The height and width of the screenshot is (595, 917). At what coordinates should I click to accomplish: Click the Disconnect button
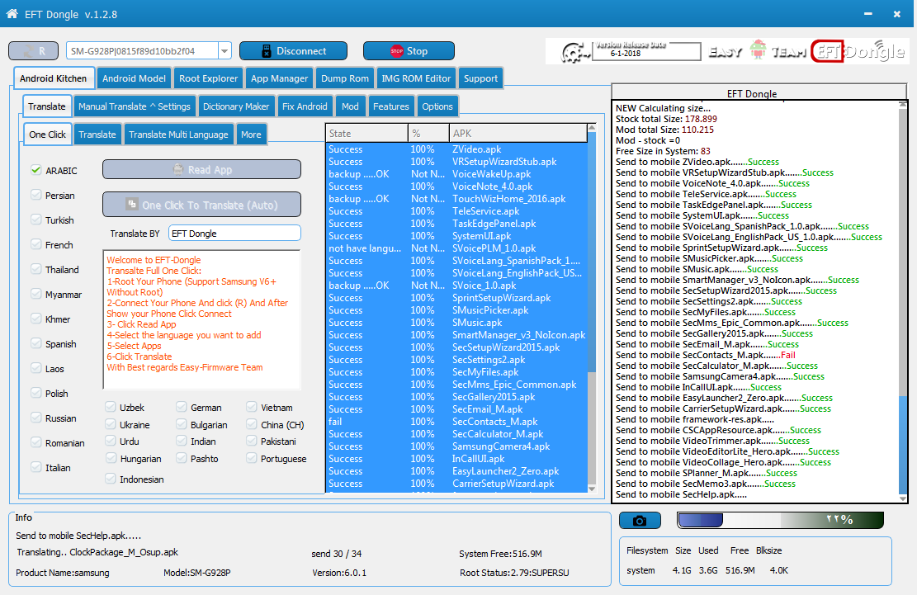[293, 51]
